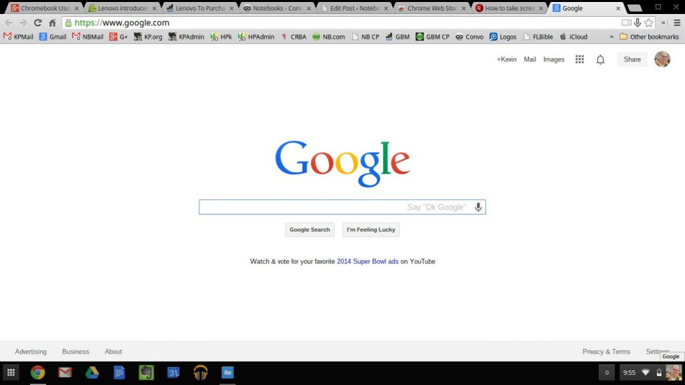Open the HPAdmin bookmark
The height and width of the screenshot is (385, 685).
[256, 37]
